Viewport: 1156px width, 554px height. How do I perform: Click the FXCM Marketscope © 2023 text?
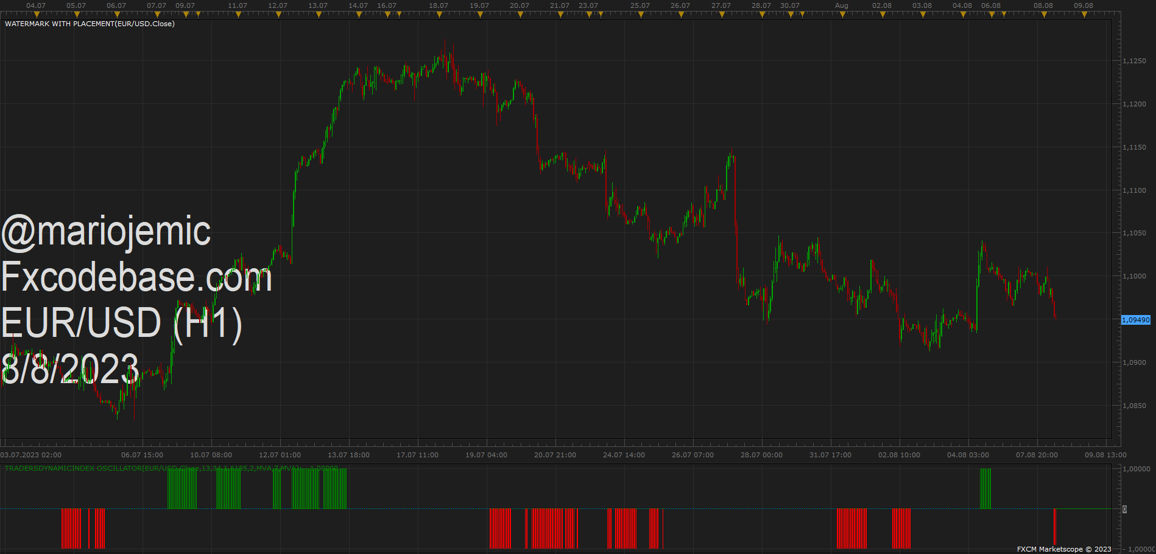click(x=1064, y=549)
